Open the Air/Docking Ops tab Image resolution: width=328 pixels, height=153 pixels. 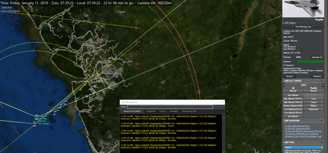(x=189, y=111)
